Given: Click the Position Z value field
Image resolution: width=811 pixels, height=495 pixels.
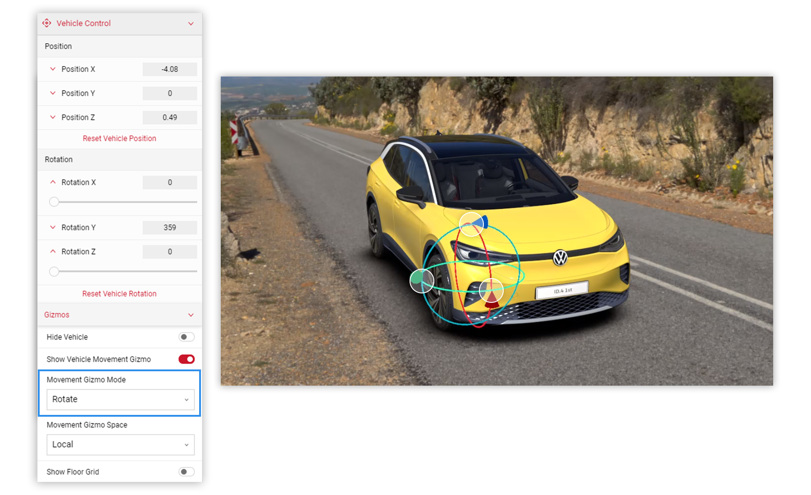Looking at the screenshot, I should pyautogui.click(x=170, y=117).
